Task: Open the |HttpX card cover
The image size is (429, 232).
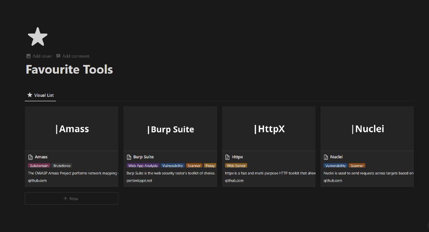Action: (x=269, y=128)
